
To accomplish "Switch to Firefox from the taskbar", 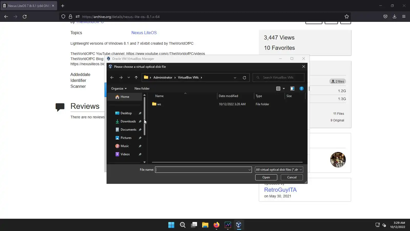I will (x=217, y=225).
